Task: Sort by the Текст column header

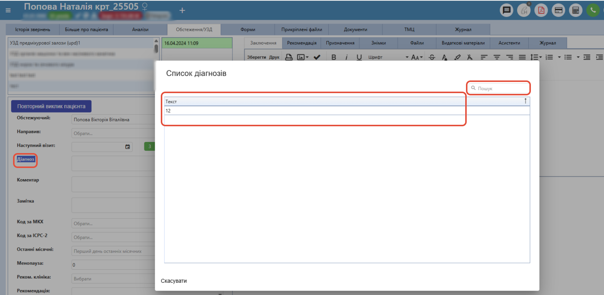Action: click(347, 101)
